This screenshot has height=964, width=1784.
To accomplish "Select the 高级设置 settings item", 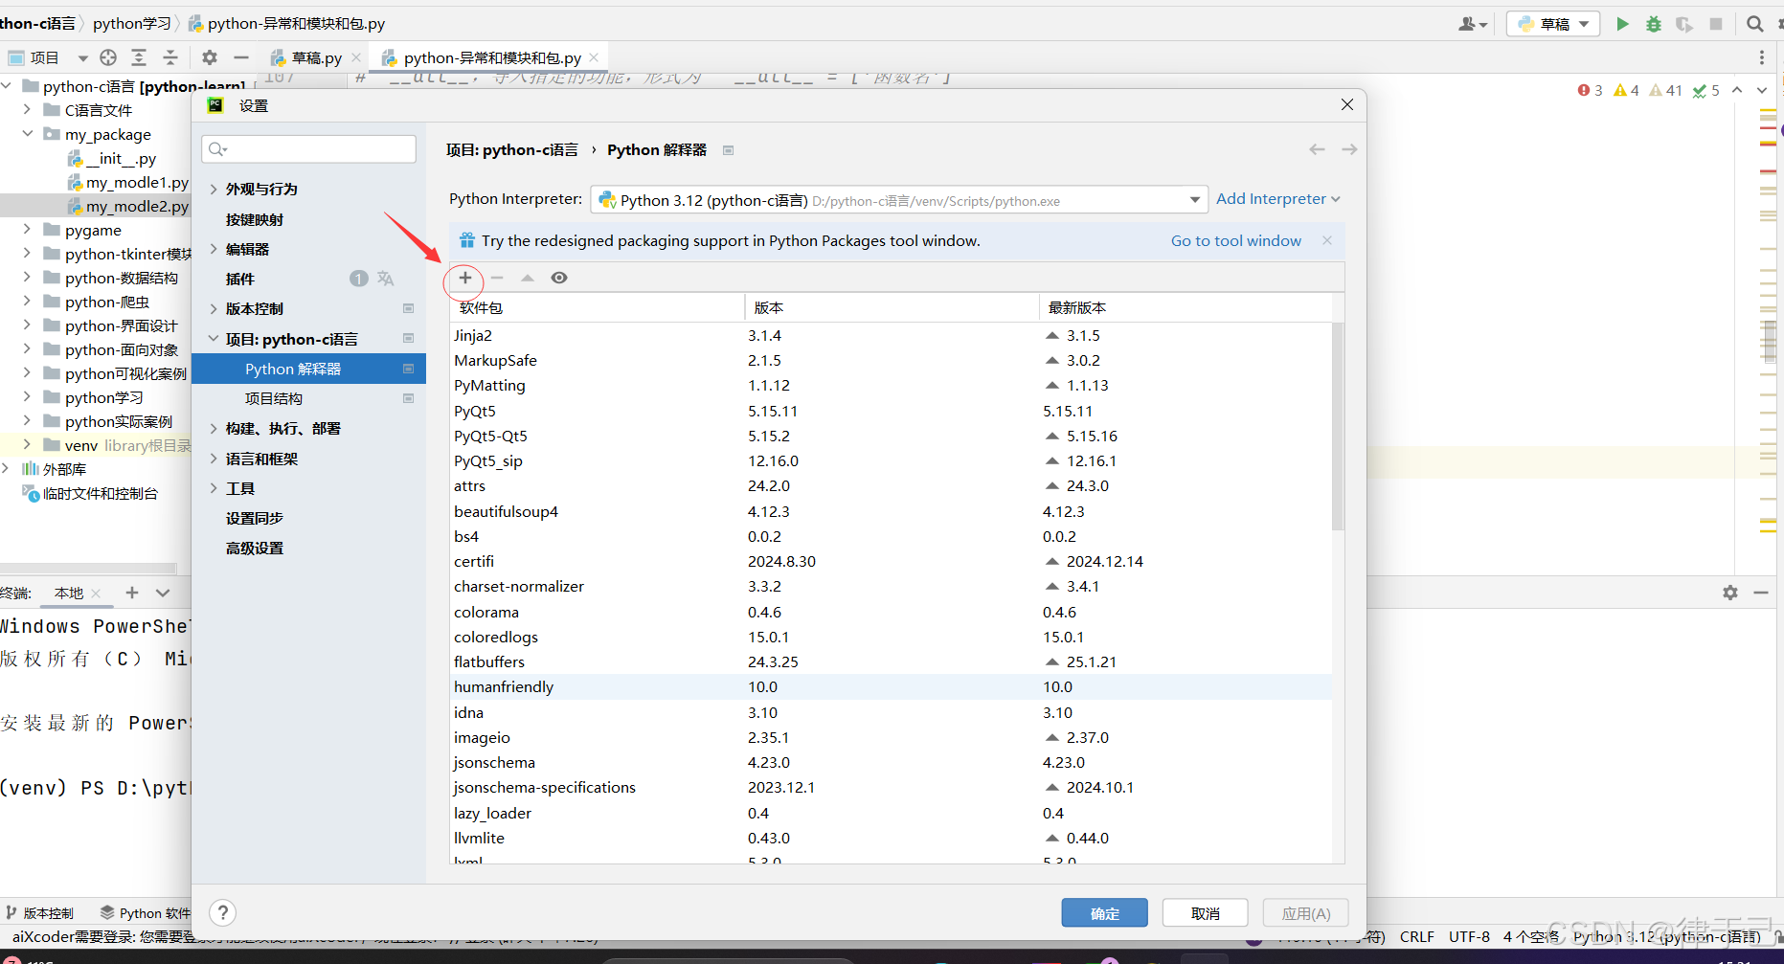I will (255, 548).
